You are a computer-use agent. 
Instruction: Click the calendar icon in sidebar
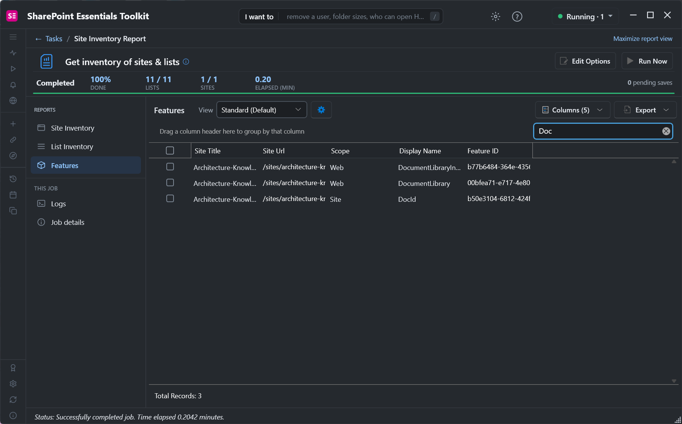[x=13, y=195]
